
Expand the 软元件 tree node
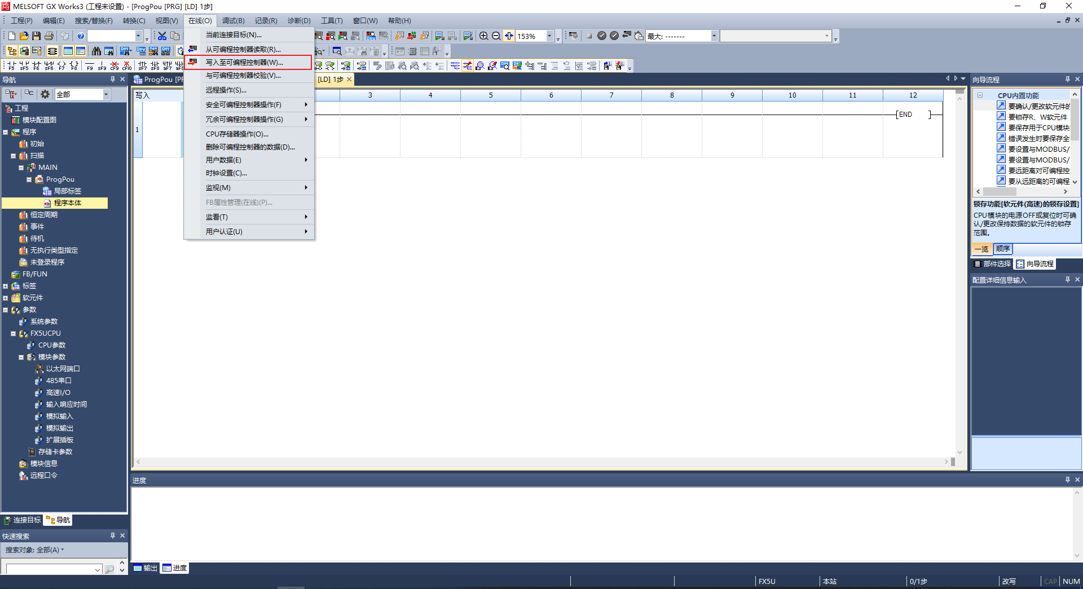(x=6, y=298)
